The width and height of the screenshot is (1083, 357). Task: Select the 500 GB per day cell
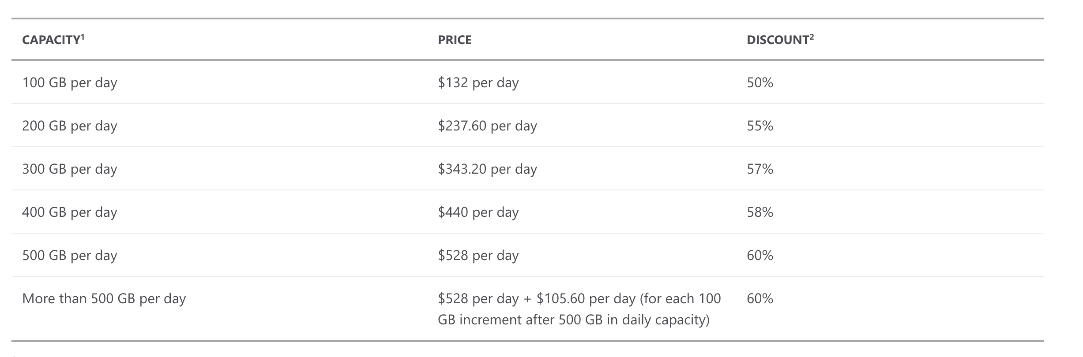point(70,256)
